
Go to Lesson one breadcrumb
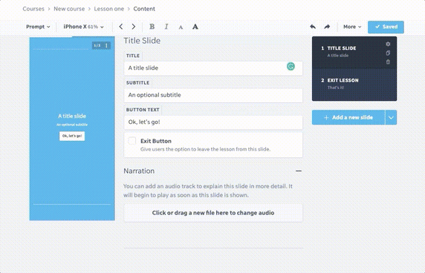(x=109, y=9)
